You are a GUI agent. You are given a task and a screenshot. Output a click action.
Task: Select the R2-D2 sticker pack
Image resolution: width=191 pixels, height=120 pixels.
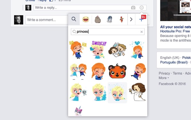[x=109, y=19]
